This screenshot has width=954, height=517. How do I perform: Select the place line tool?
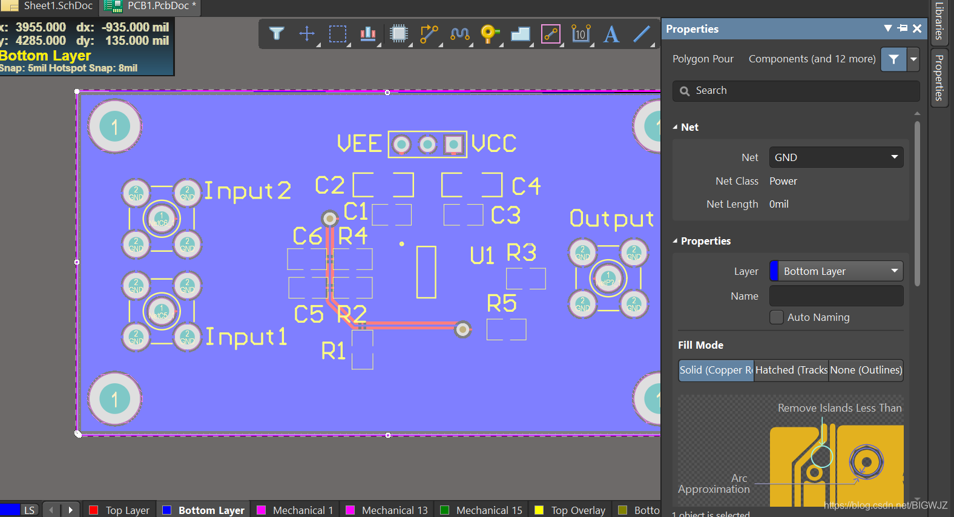(642, 33)
